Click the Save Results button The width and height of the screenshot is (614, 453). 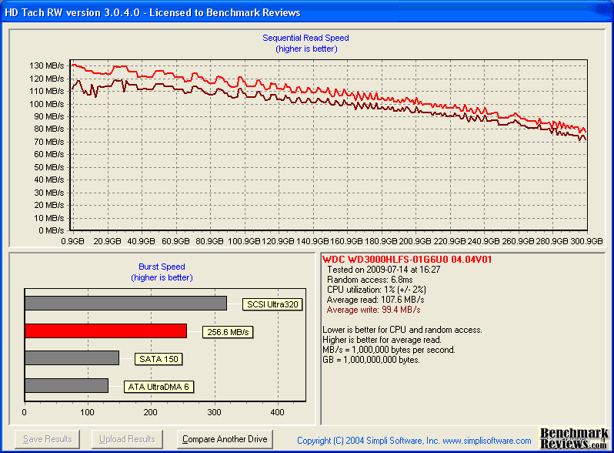(x=47, y=439)
